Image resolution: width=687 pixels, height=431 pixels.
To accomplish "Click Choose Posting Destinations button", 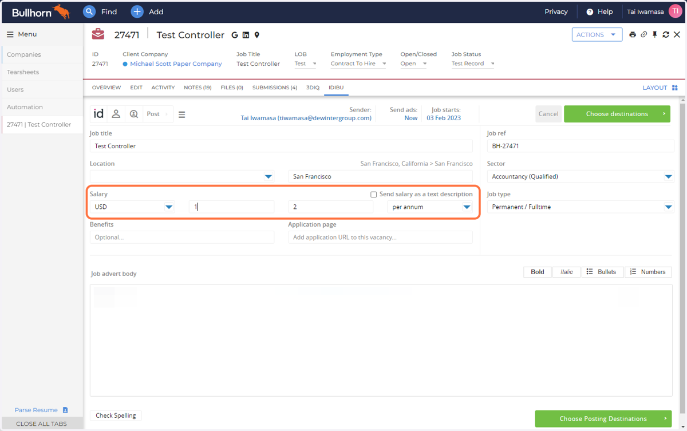I will click(603, 418).
